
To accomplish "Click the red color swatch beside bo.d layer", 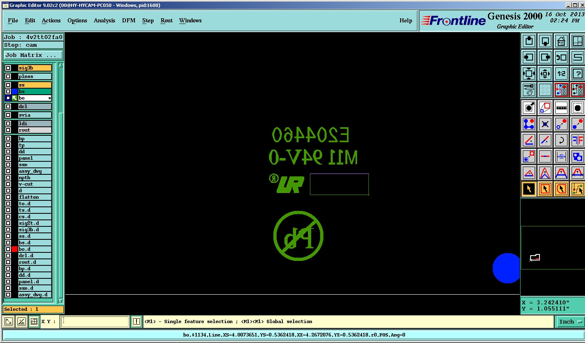I will 15,249.
